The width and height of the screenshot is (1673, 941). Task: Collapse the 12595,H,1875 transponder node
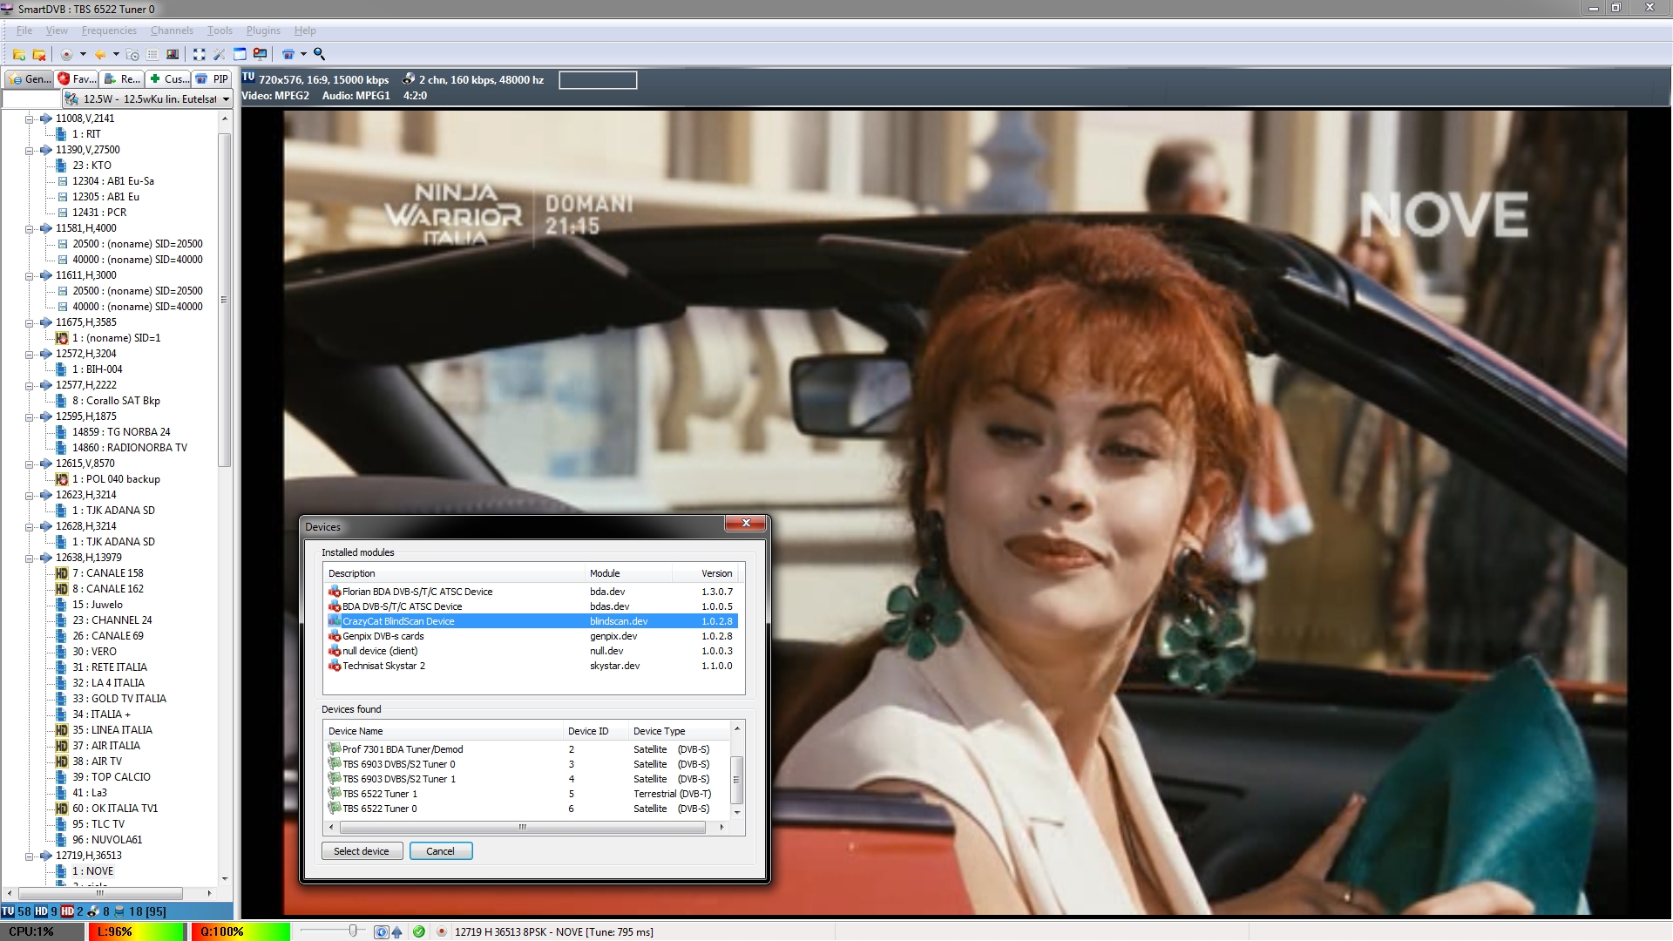[29, 416]
